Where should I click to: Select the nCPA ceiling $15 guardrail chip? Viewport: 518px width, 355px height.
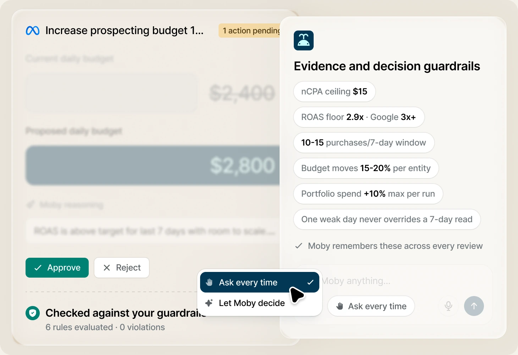pyautogui.click(x=335, y=92)
